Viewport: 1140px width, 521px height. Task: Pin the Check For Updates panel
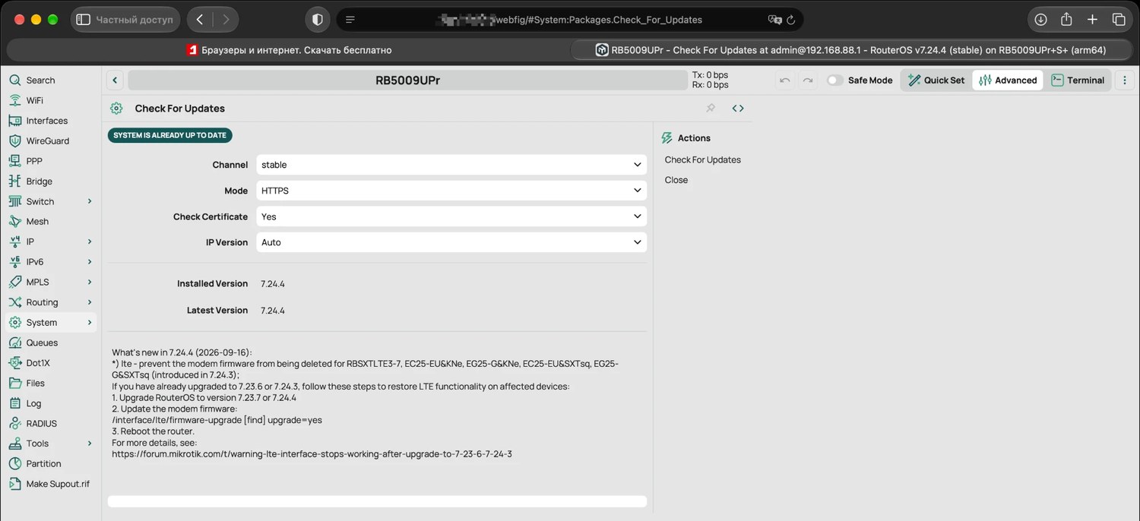[x=711, y=109]
